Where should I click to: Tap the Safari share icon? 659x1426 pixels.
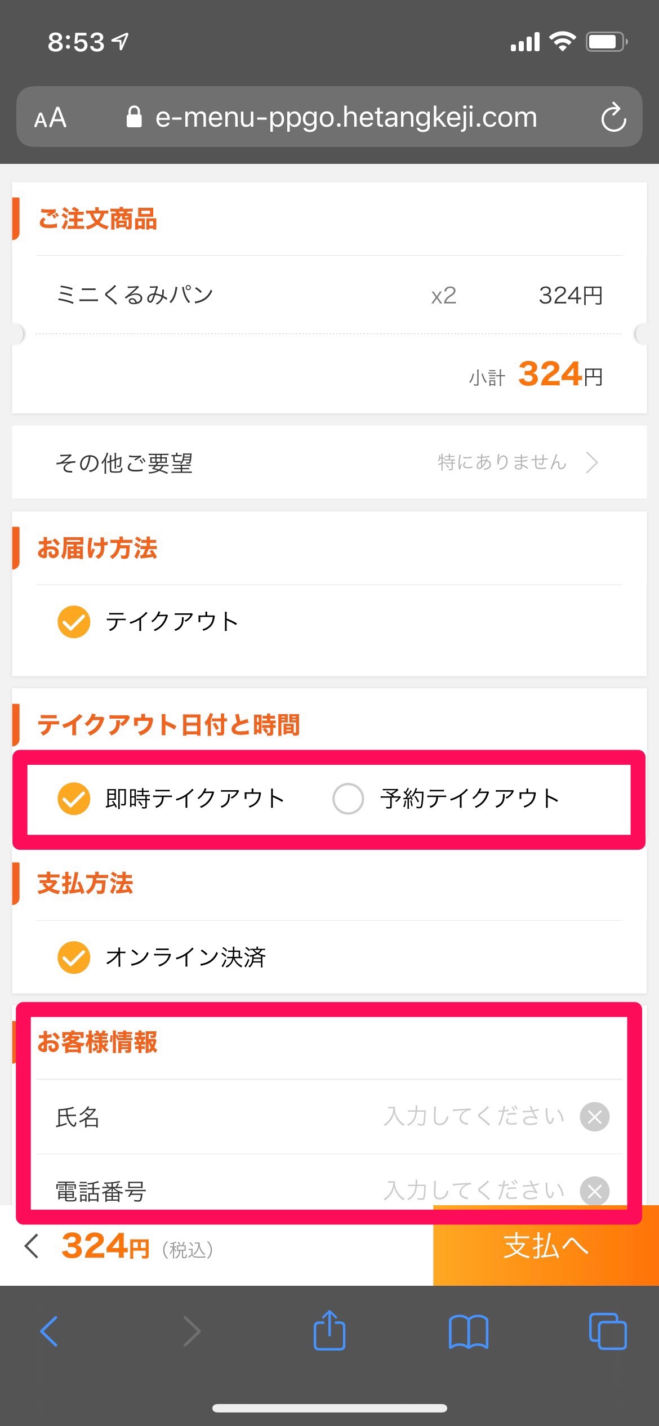(329, 1331)
